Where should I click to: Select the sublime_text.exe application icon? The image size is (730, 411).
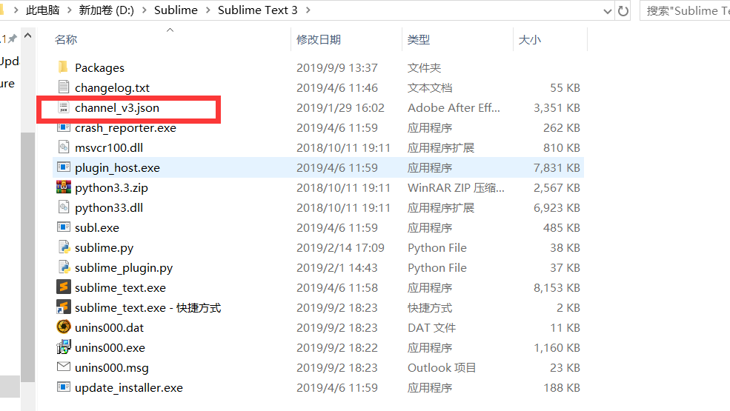[63, 287]
